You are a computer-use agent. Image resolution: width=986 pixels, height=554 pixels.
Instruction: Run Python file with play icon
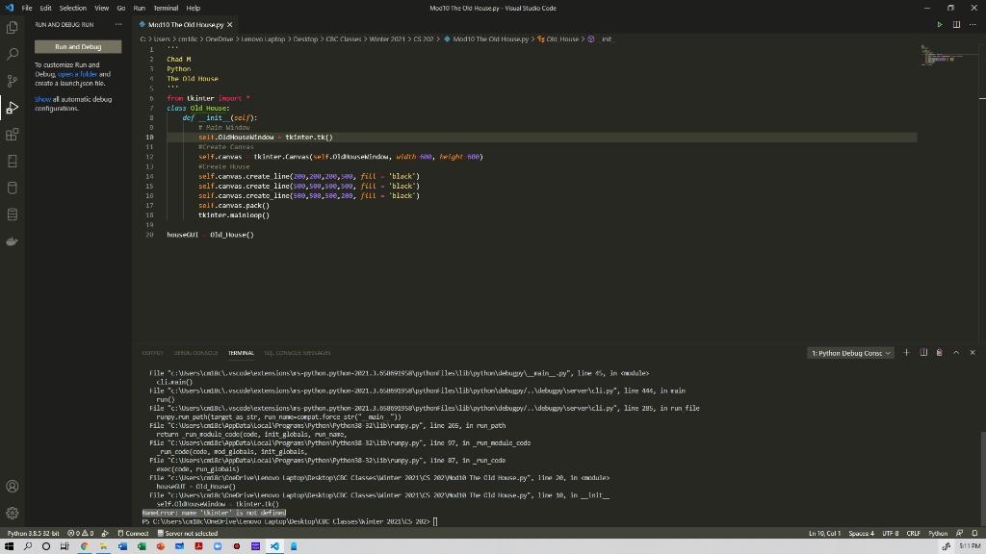940,24
